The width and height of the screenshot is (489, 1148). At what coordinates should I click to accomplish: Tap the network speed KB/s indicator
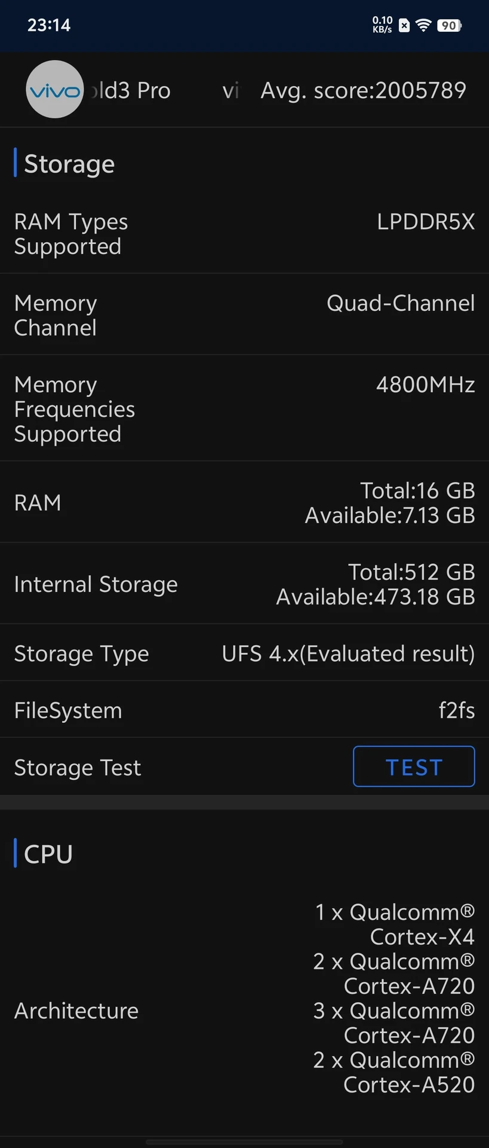click(382, 25)
